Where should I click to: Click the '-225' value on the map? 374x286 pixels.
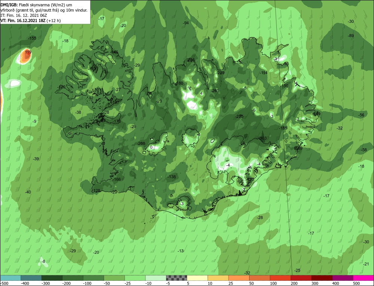(x=239, y=116)
